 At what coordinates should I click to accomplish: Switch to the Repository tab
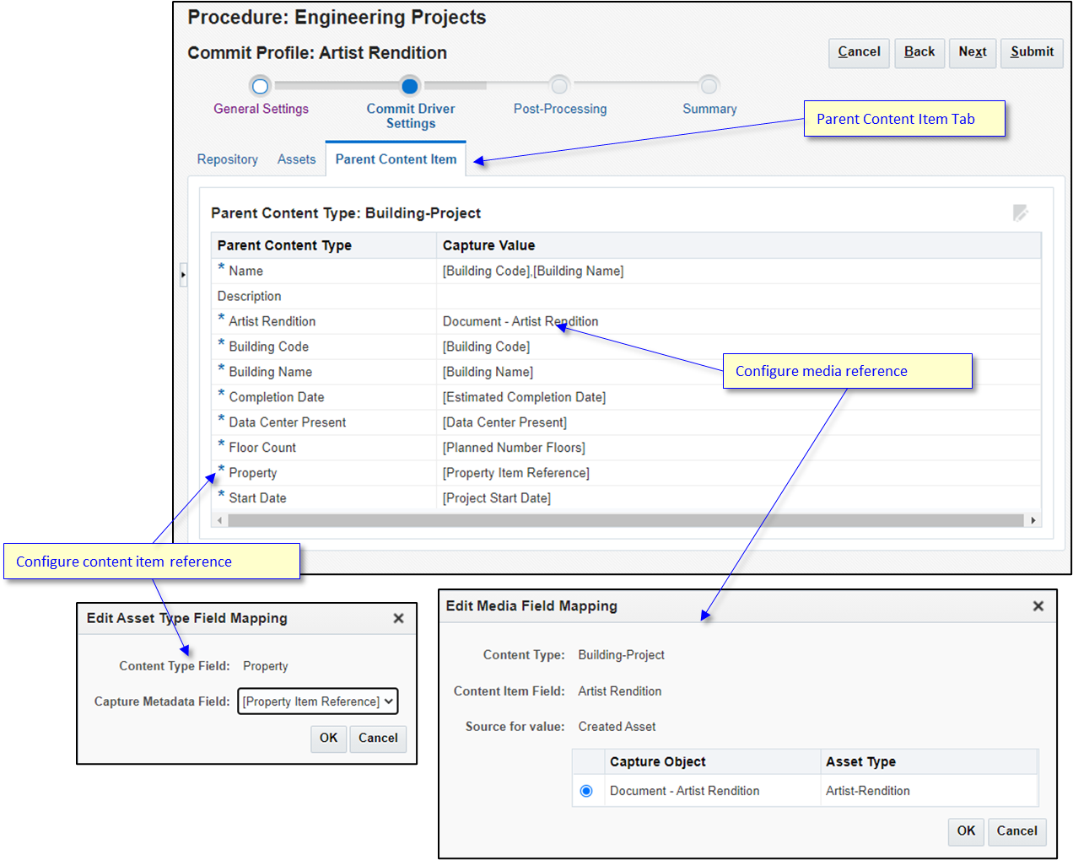click(x=227, y=159)
